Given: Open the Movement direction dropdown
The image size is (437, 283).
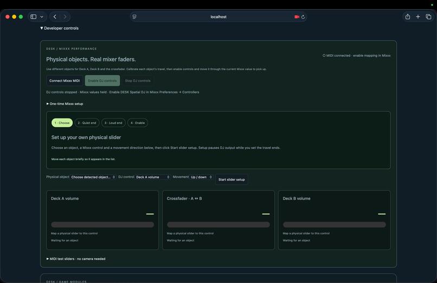Looking at the screenshot, I should point(201,177).
